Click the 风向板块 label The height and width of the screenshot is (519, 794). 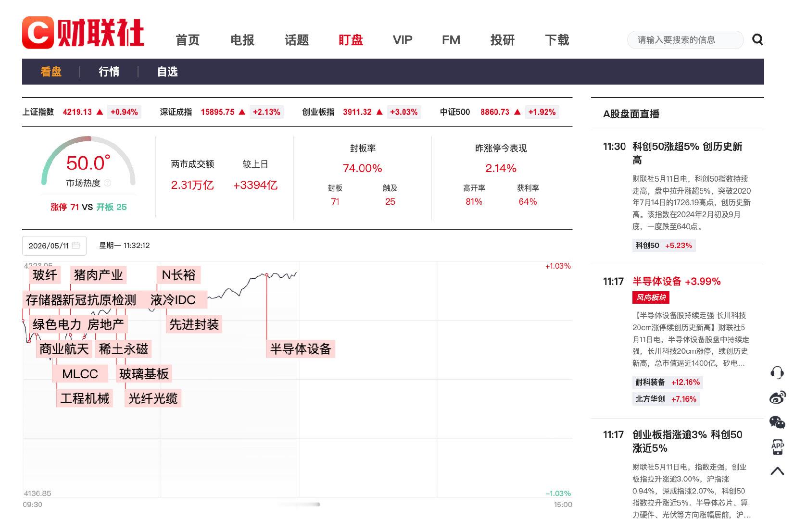pyautogui.click(x=651, y=297)
